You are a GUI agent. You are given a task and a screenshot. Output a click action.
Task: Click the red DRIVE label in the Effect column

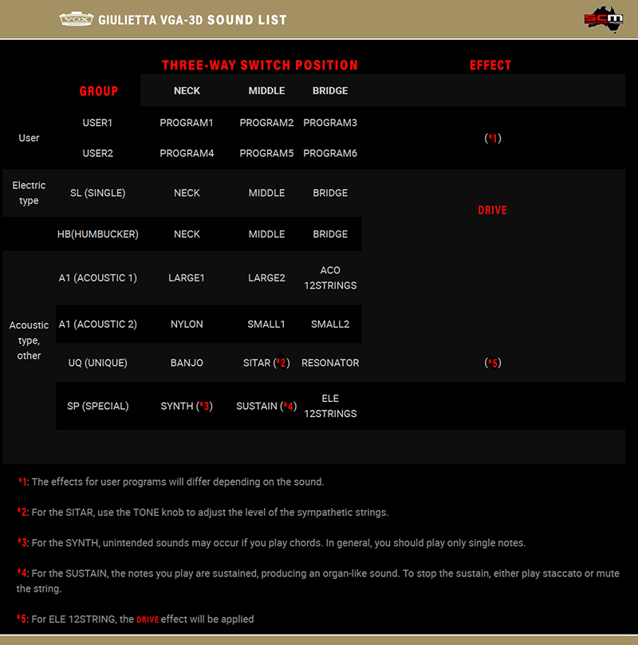coord(492,210)
